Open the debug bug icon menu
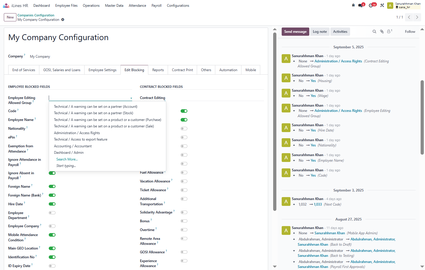The width and height of the screenshot is (425, 270). [x=353, y=5]
